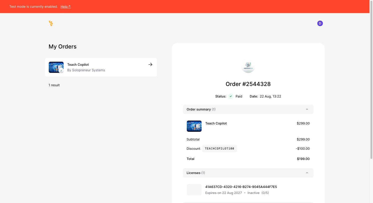Click the green Paid status check icon
This screenshot has height=203, width=373.
click(231, 96)
